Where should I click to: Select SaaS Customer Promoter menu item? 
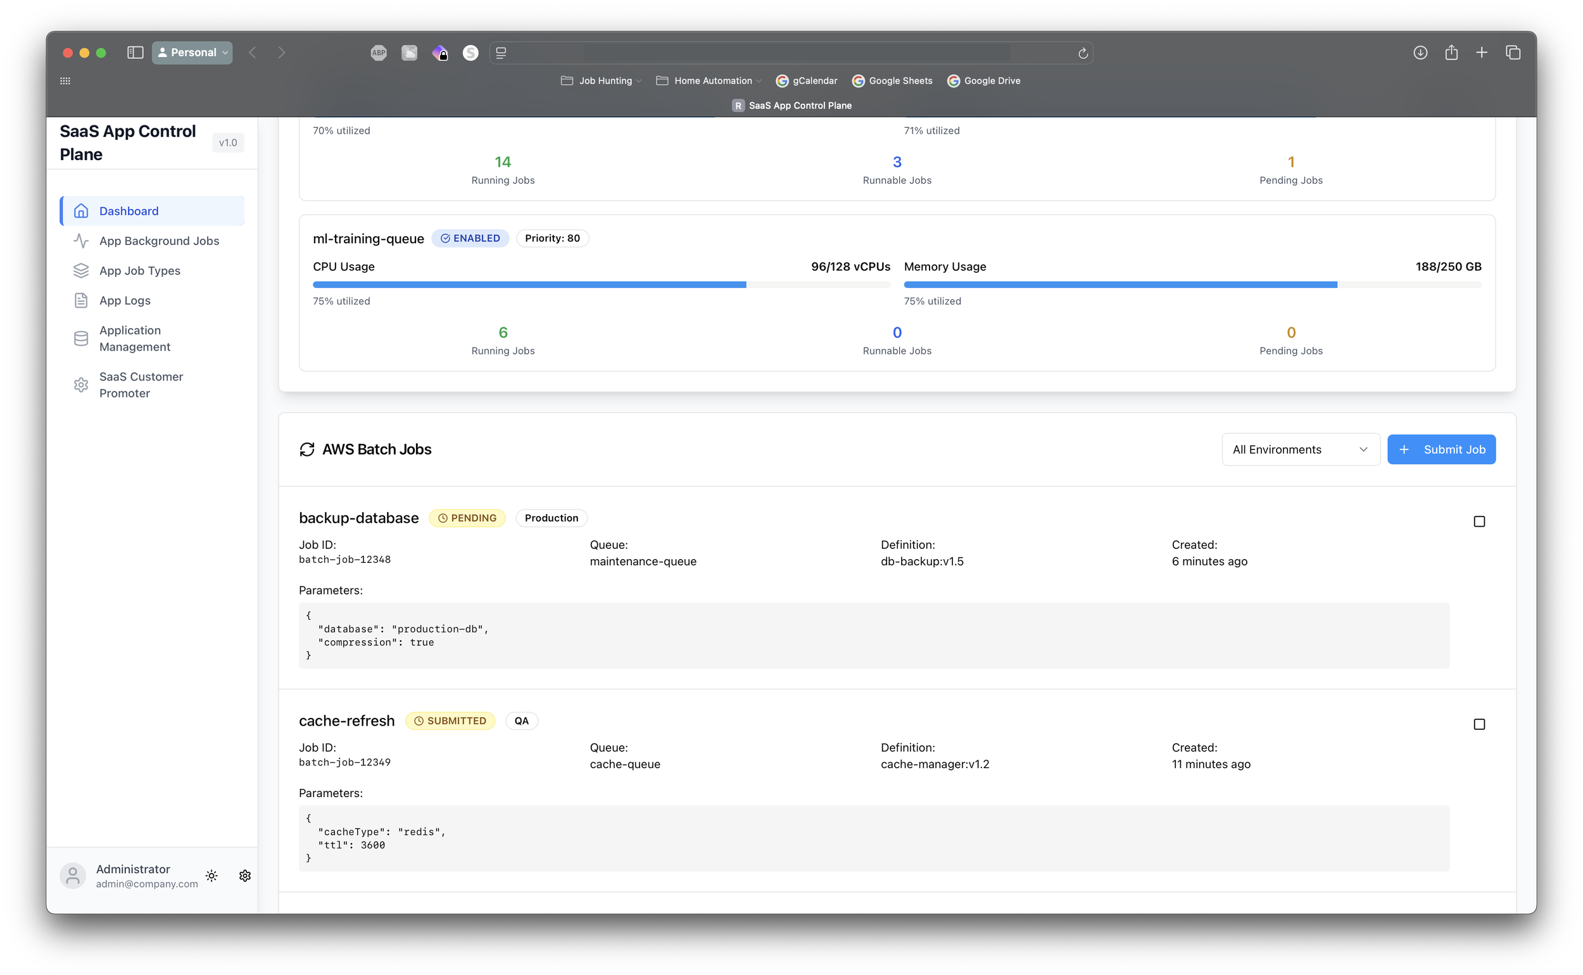coord(141,385)
